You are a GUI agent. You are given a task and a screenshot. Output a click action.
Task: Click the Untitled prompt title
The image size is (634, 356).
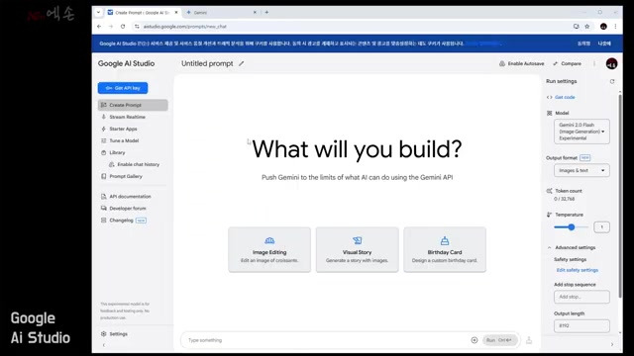coord(207,63)
